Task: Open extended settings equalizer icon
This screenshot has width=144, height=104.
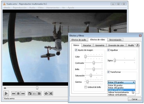Action: click(x=39, y=94)
